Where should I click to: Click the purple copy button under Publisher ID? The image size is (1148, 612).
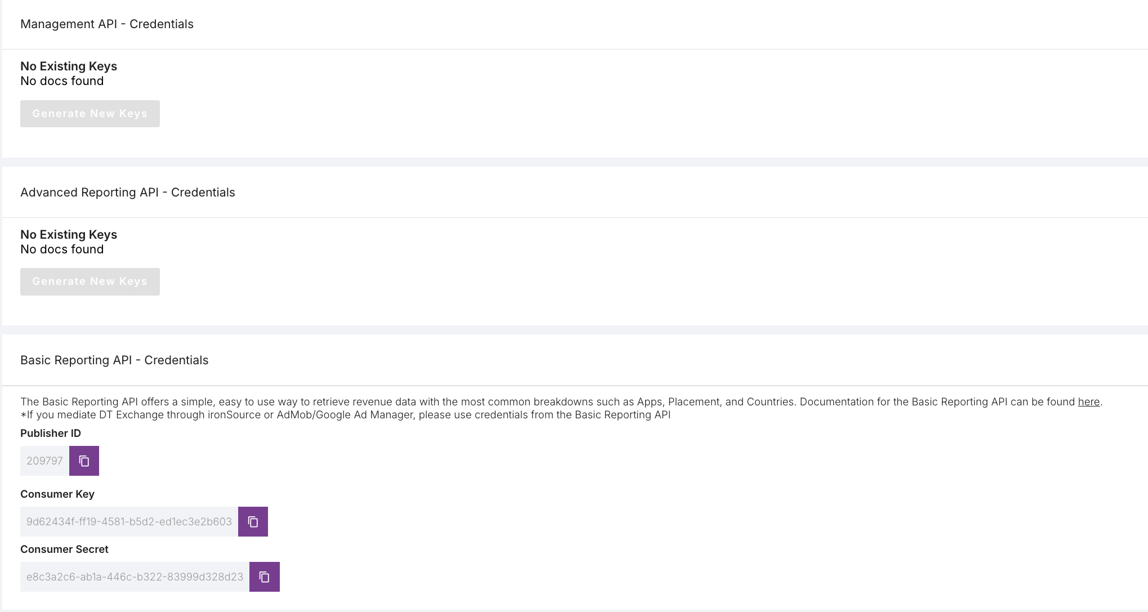[84, 461]
